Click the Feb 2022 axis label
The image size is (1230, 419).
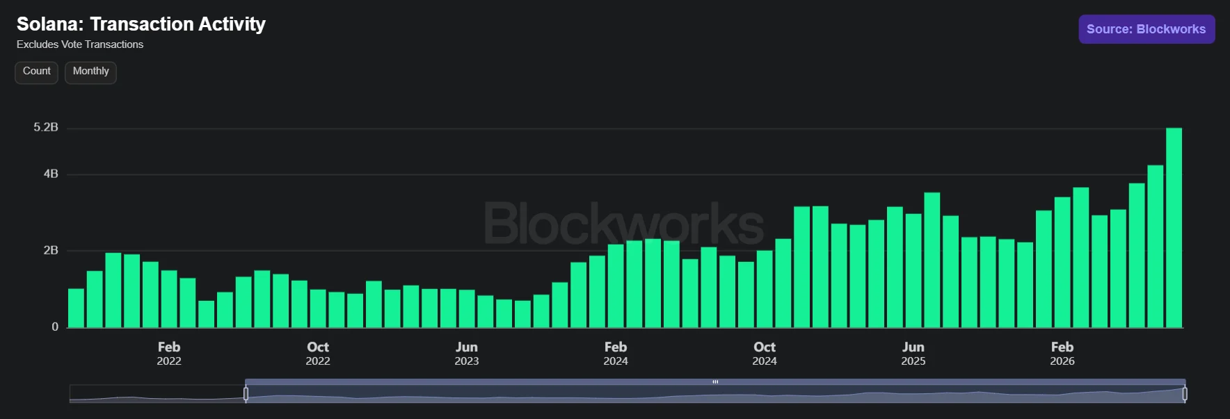169,353
